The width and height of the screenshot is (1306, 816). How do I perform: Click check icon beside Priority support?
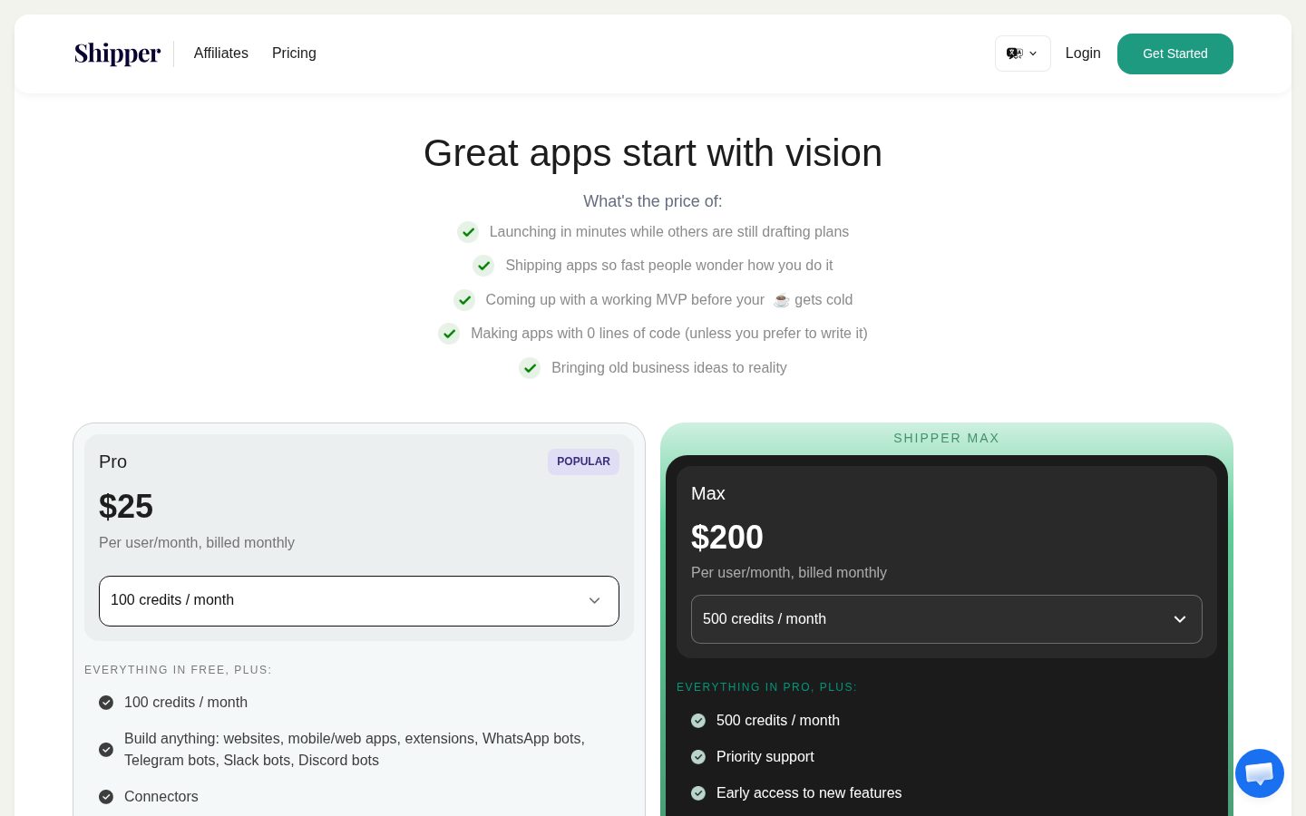pyautogui.click(x=698, y=757)
